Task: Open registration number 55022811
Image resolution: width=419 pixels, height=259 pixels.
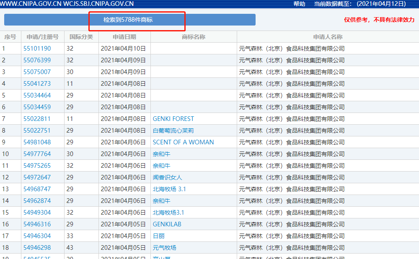Action: (37, 119)
